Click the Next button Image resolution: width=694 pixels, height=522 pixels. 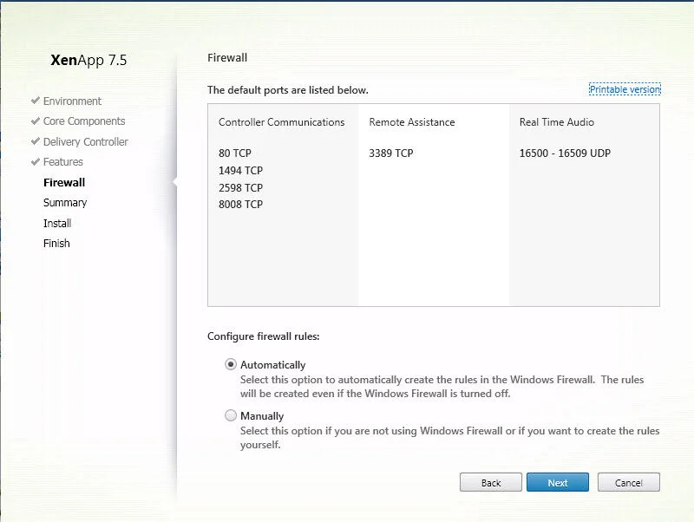557,482
